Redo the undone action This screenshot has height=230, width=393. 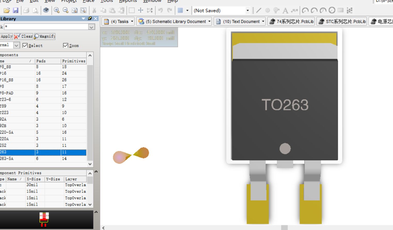pos(169,10)
